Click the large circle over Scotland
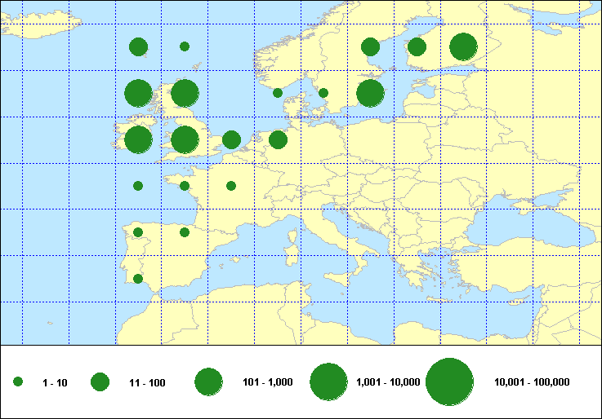This screenshot has height=419, width=602. [185, 94]
